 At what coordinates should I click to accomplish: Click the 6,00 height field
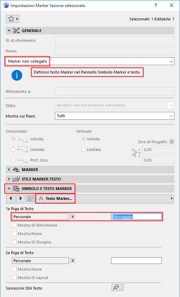(x=159, y=150)
